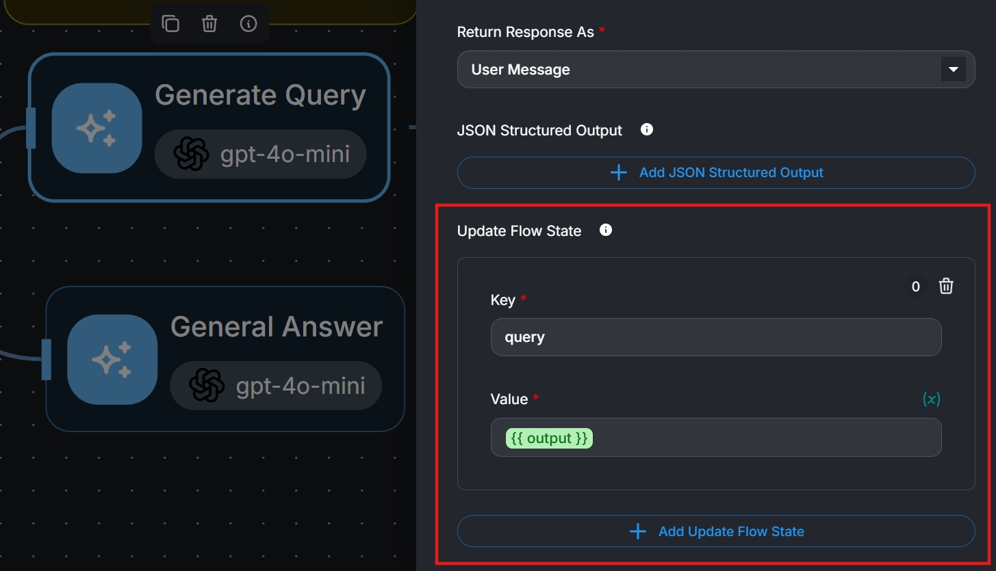Select the Generate Query node sparkle icon
The width and height of the screenshot is (996, 571).
coord(97,128)
